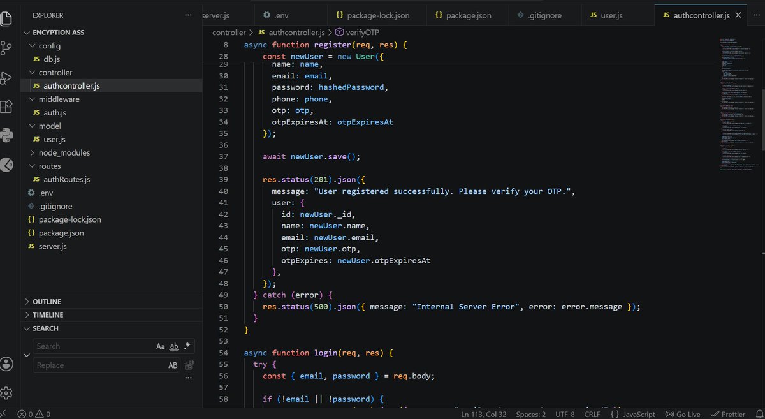Open the Accounts profile icon

6,364
